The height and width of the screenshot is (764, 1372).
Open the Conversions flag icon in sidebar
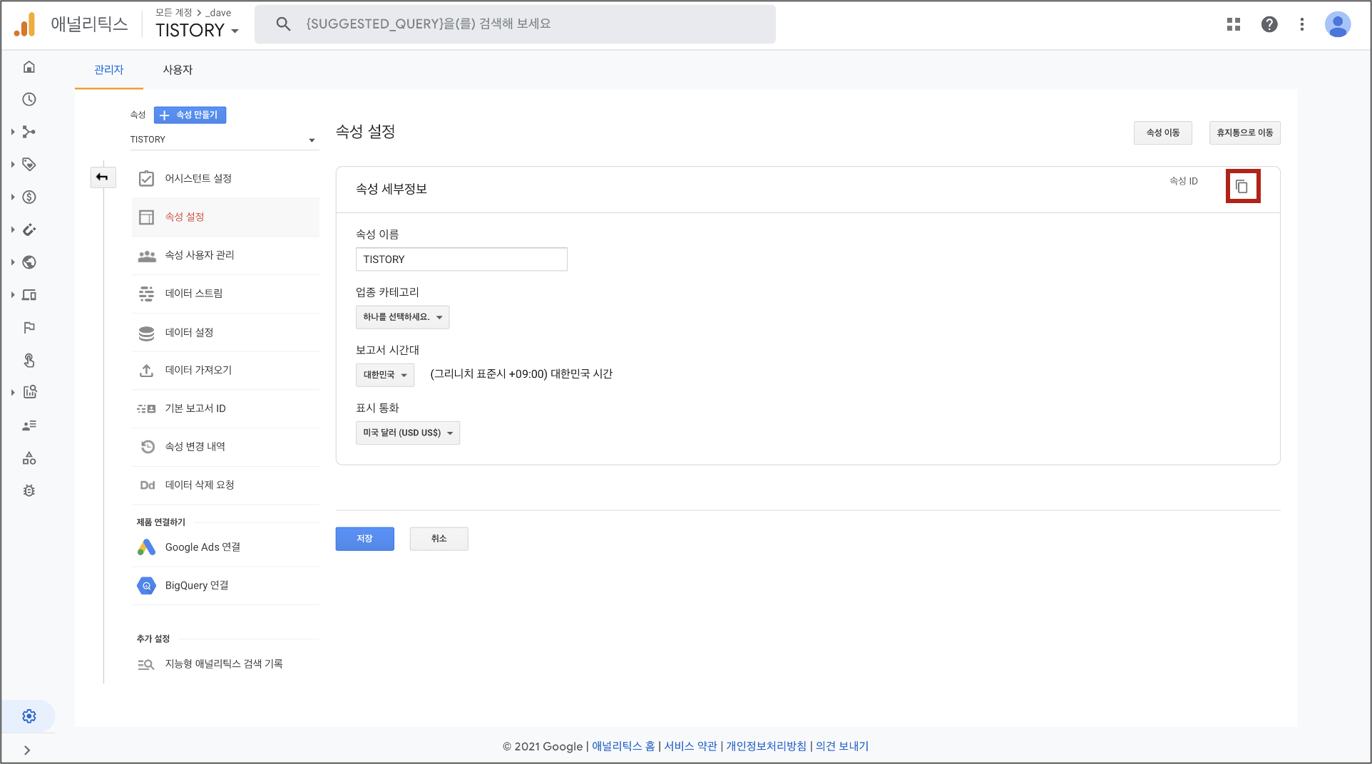coord(29,328)
